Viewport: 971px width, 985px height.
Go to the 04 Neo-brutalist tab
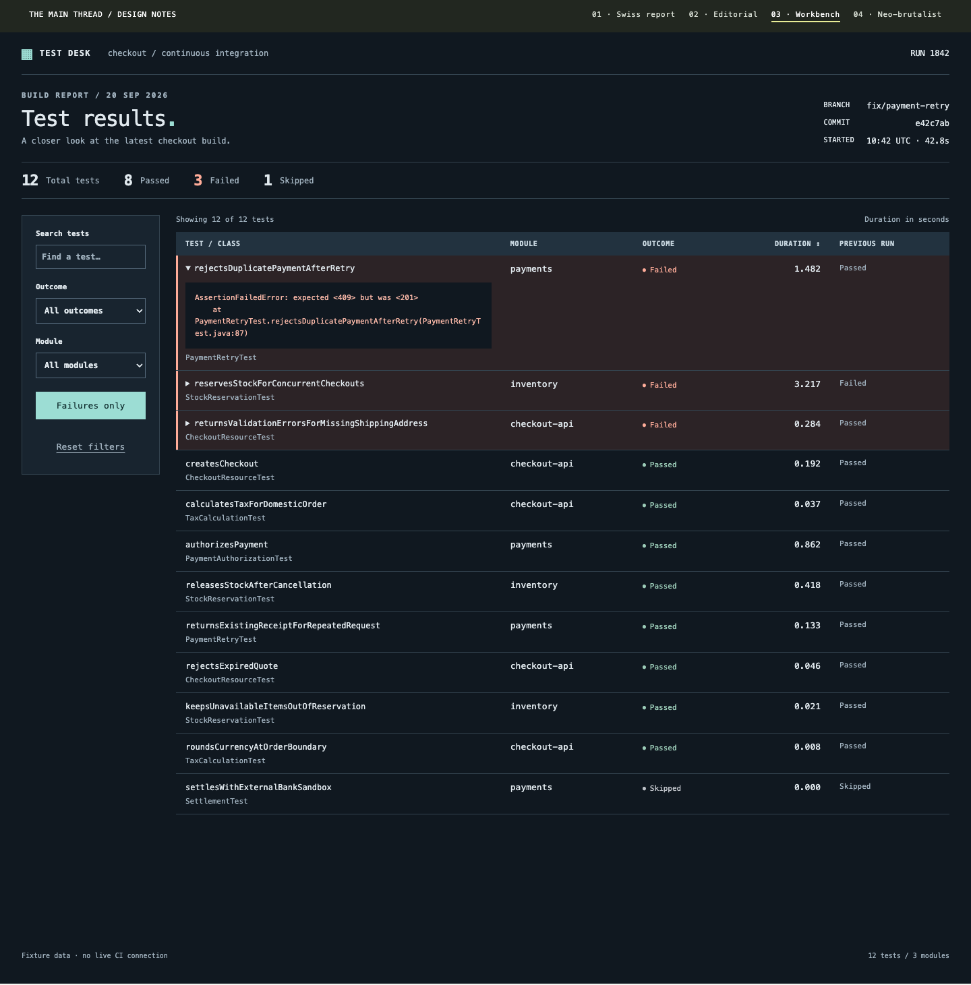click(897, 14)
